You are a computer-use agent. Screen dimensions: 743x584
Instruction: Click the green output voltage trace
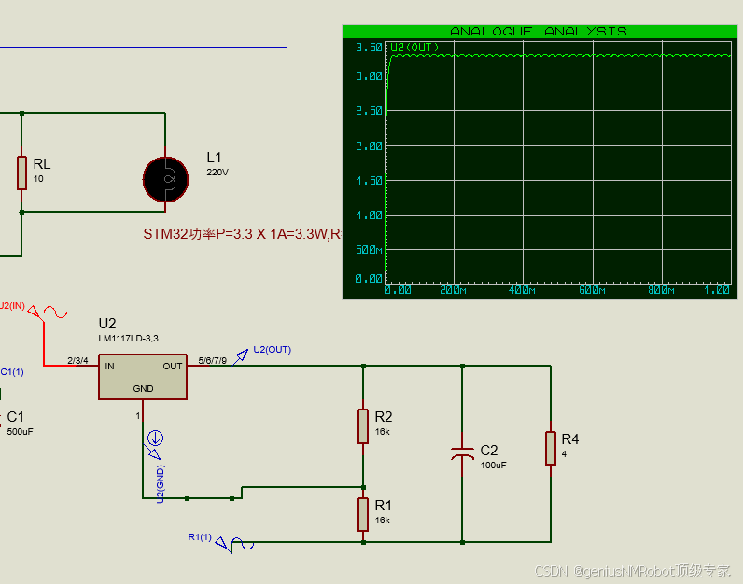coord(559,55)
